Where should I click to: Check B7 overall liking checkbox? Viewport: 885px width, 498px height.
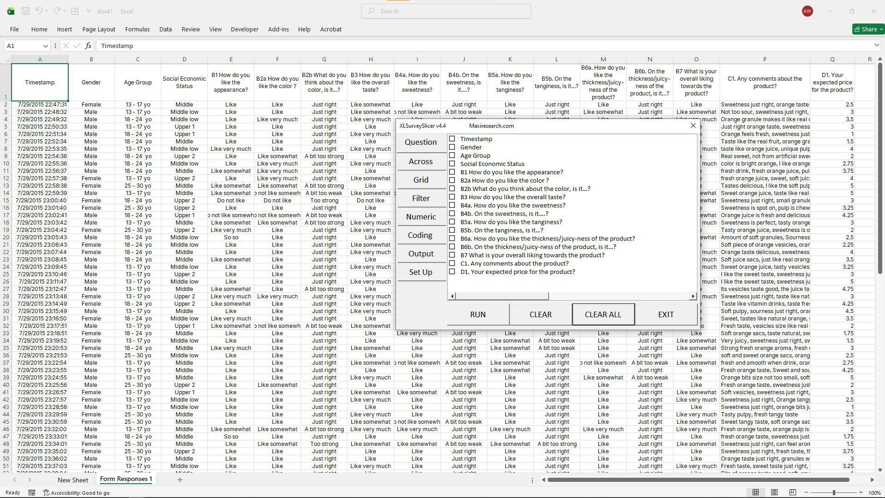point(452,255)
